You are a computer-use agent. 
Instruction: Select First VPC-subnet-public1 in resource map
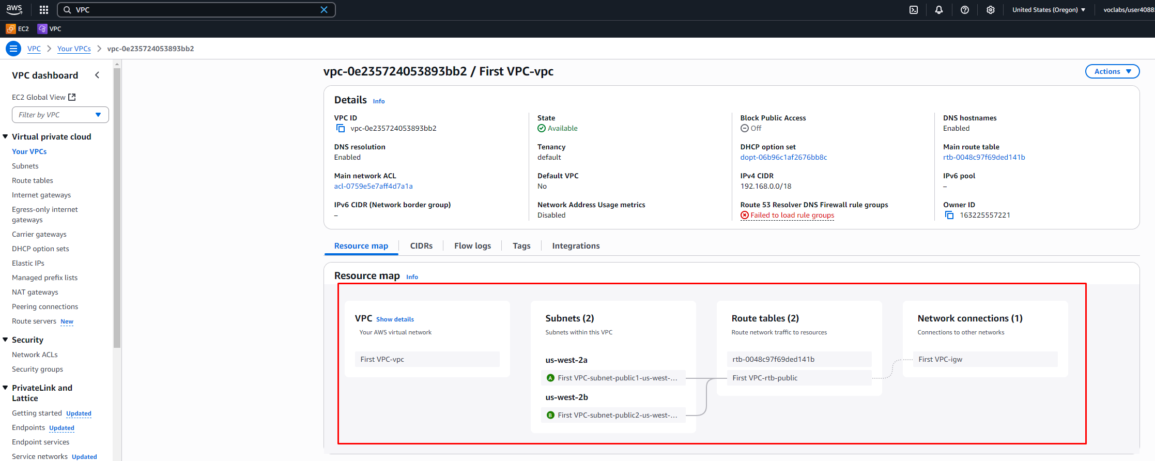pos(613,378)
